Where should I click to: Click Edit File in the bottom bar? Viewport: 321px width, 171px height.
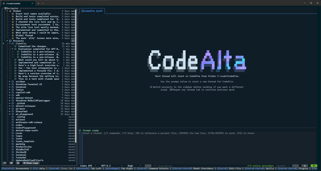tap(229, 168)
